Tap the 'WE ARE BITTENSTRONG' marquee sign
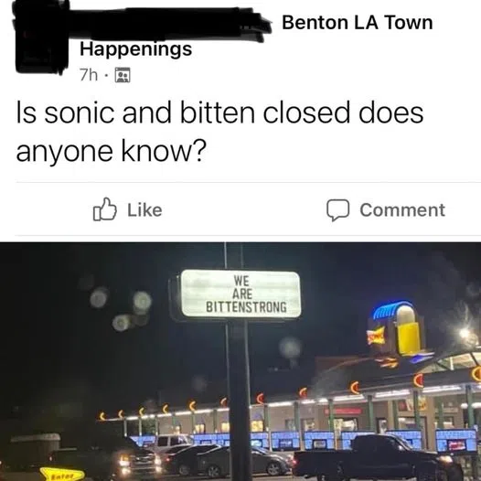This screenshot has width=481, height=481. tap(240, 294)
